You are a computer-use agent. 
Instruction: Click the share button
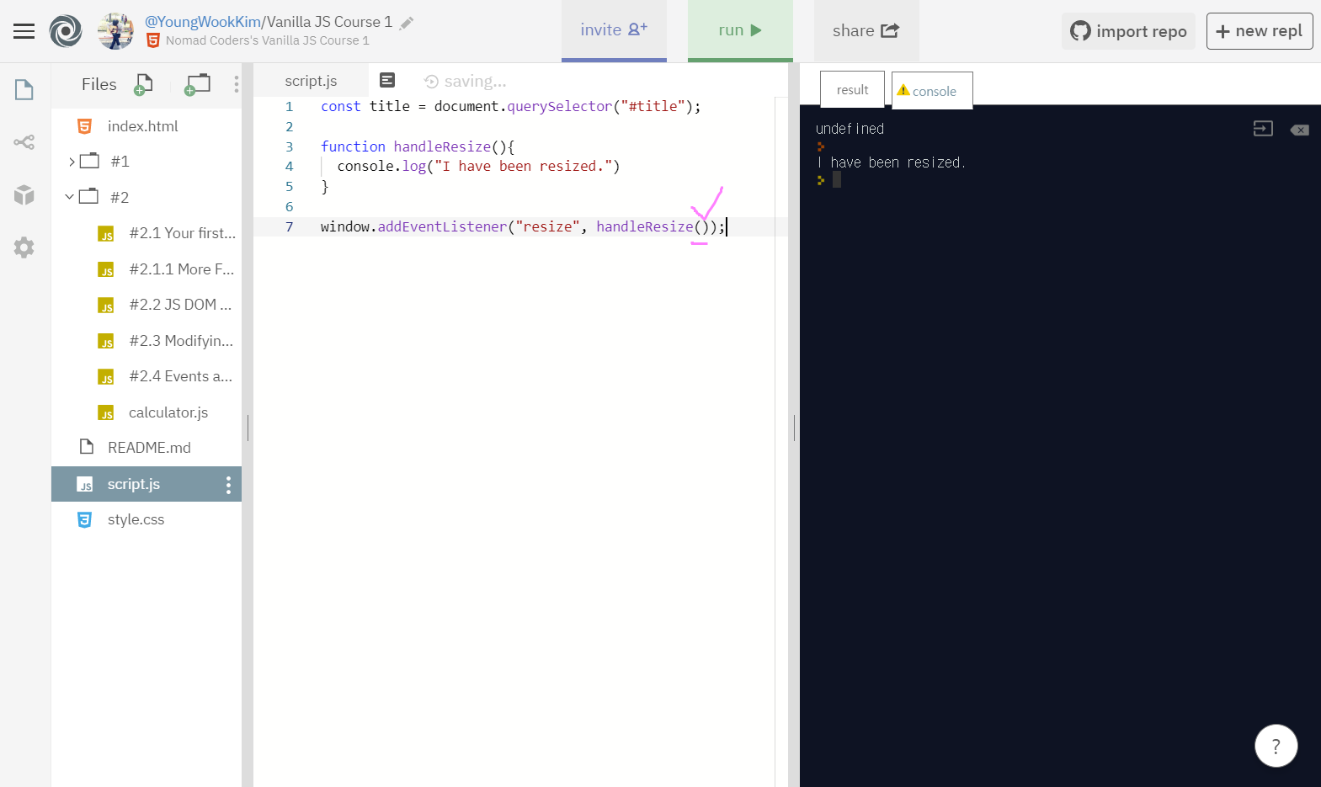(x=866, y=30)
